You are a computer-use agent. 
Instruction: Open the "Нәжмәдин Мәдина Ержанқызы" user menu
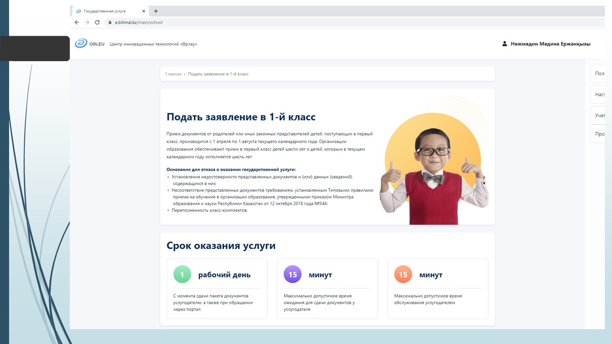550,44
